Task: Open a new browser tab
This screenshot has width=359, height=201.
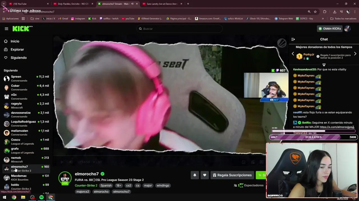Action: pos(188,4)
